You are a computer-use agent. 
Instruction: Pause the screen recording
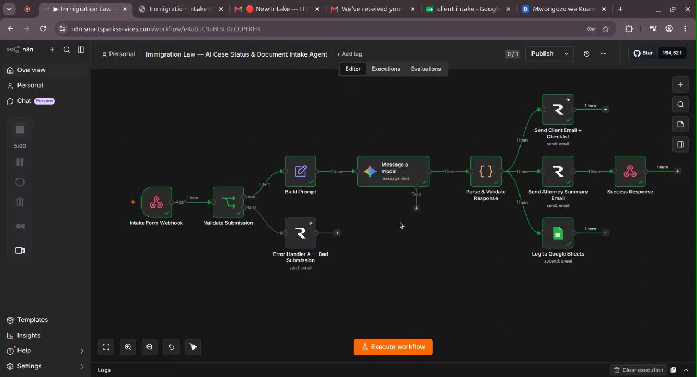click(x=20, y=162)
